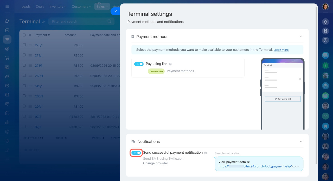Collapse the Notifications section

pyautogui.click(x=301, y=141)
